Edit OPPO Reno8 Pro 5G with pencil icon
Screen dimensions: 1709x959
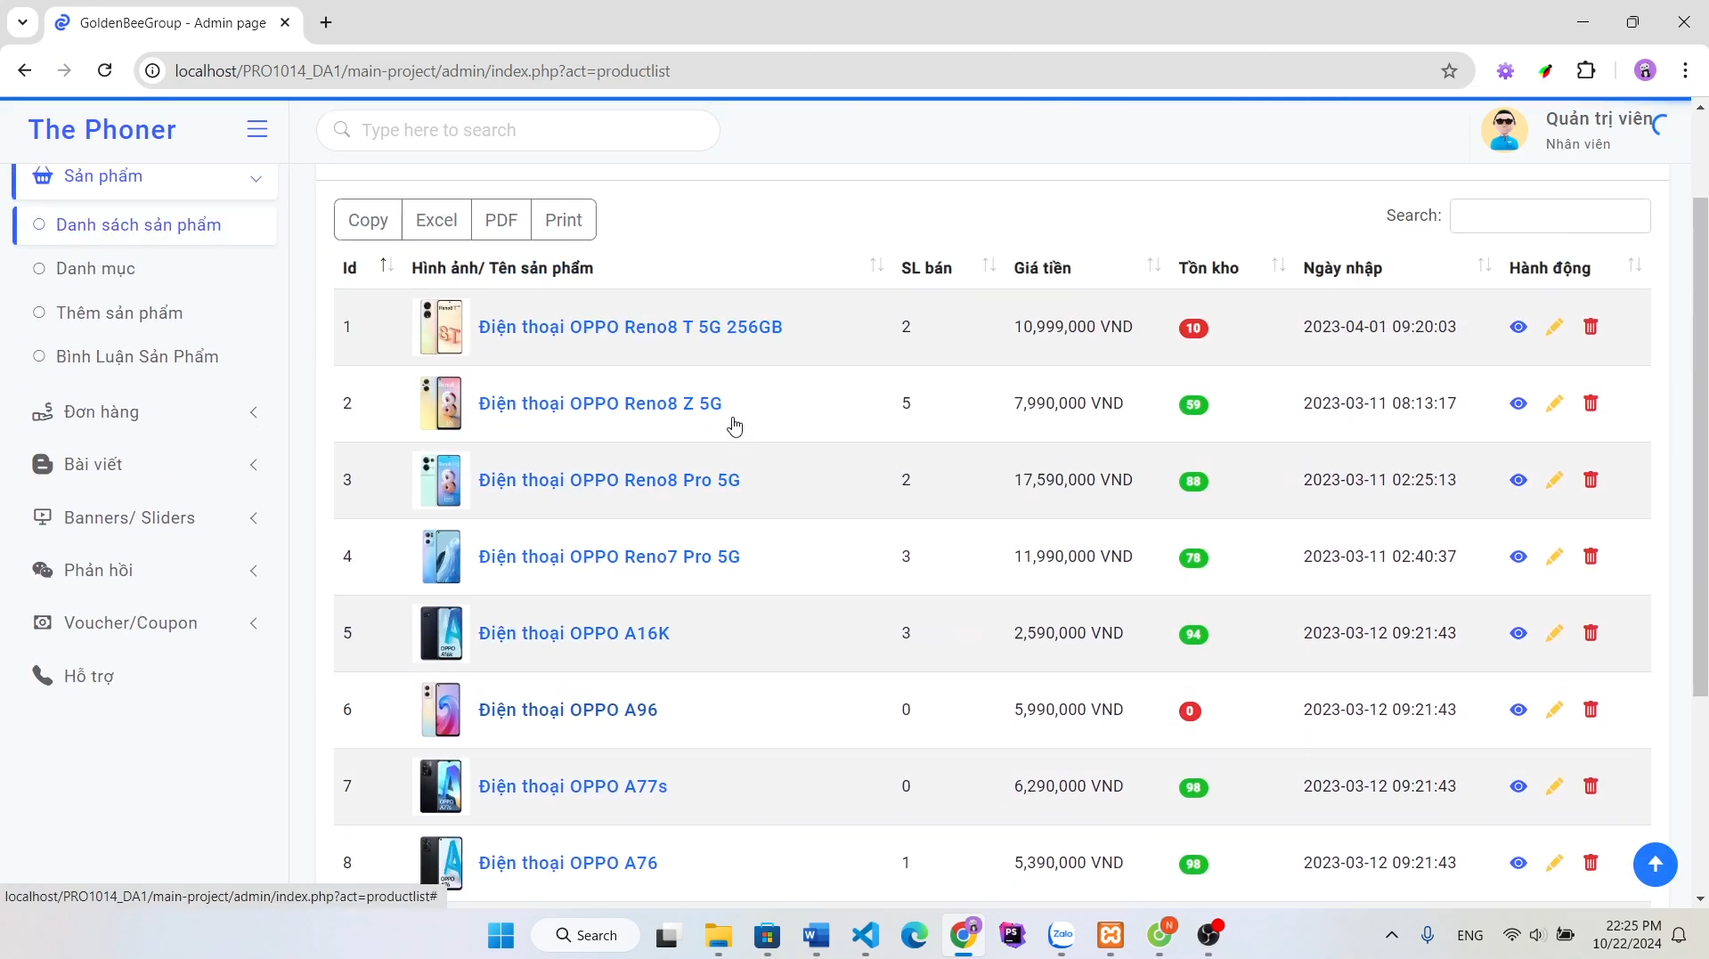[1554, 480]
